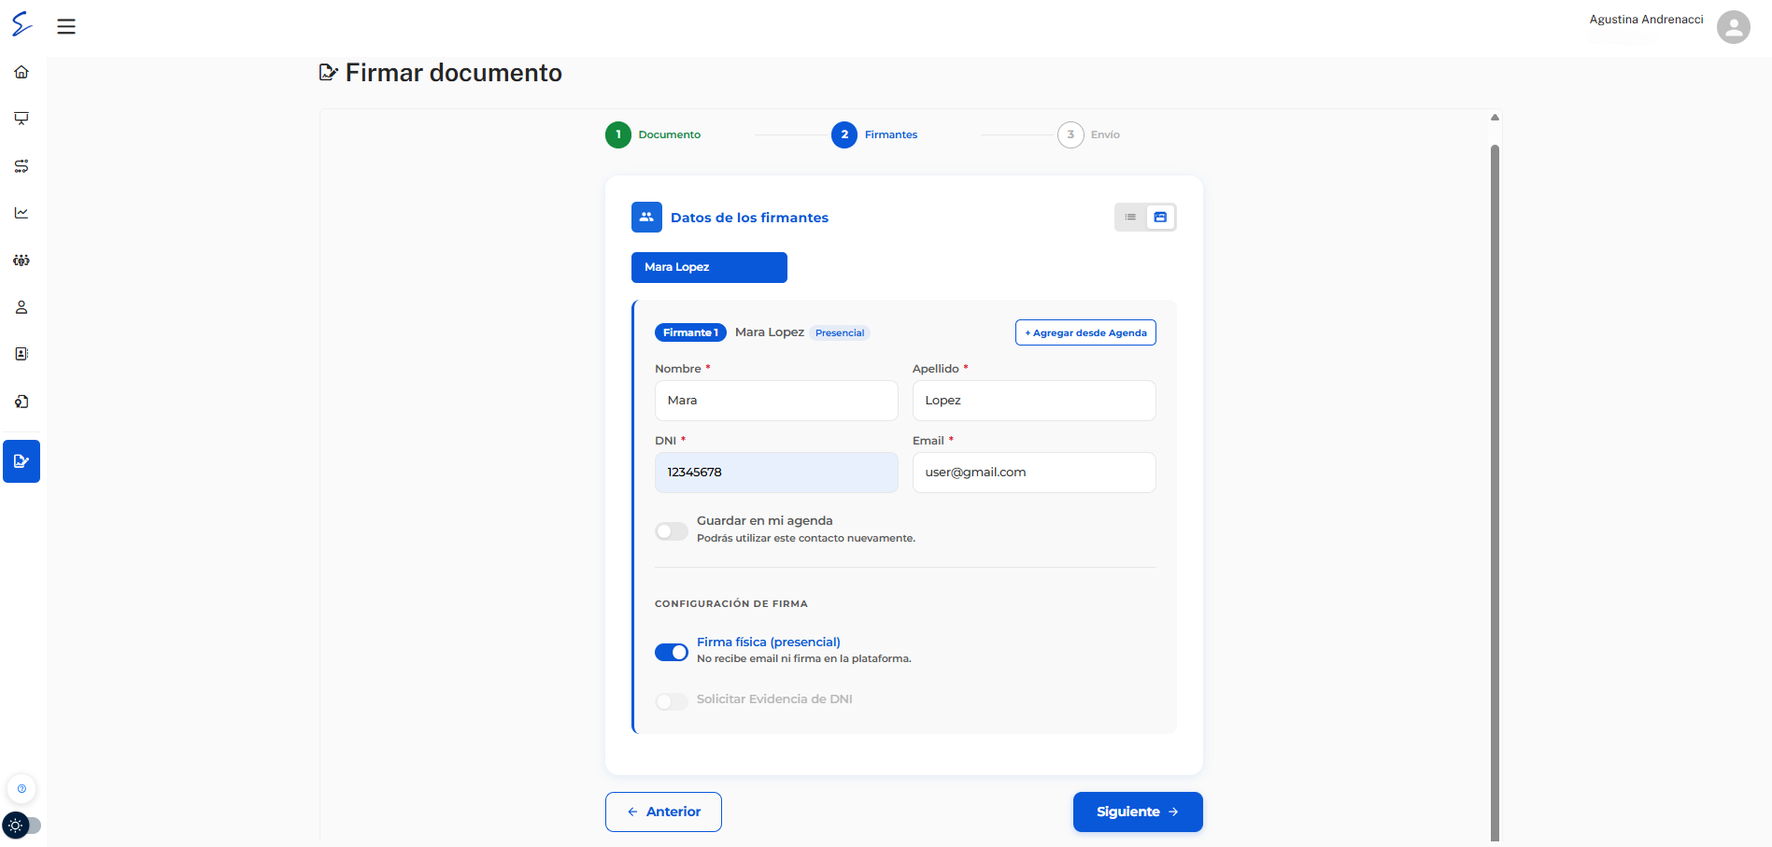Click the app logo in the corner
This screenshot has width=1772, height=847.
coord(22,23)
